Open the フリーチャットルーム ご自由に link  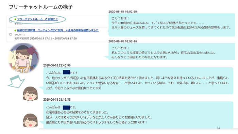(37, 19)
